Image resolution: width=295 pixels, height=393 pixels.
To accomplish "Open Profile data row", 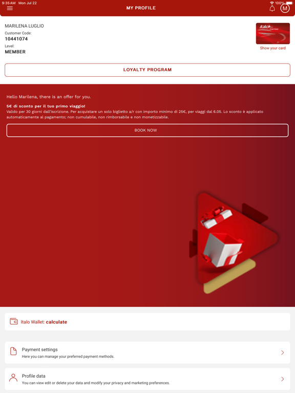I will [x=147, y=379].
